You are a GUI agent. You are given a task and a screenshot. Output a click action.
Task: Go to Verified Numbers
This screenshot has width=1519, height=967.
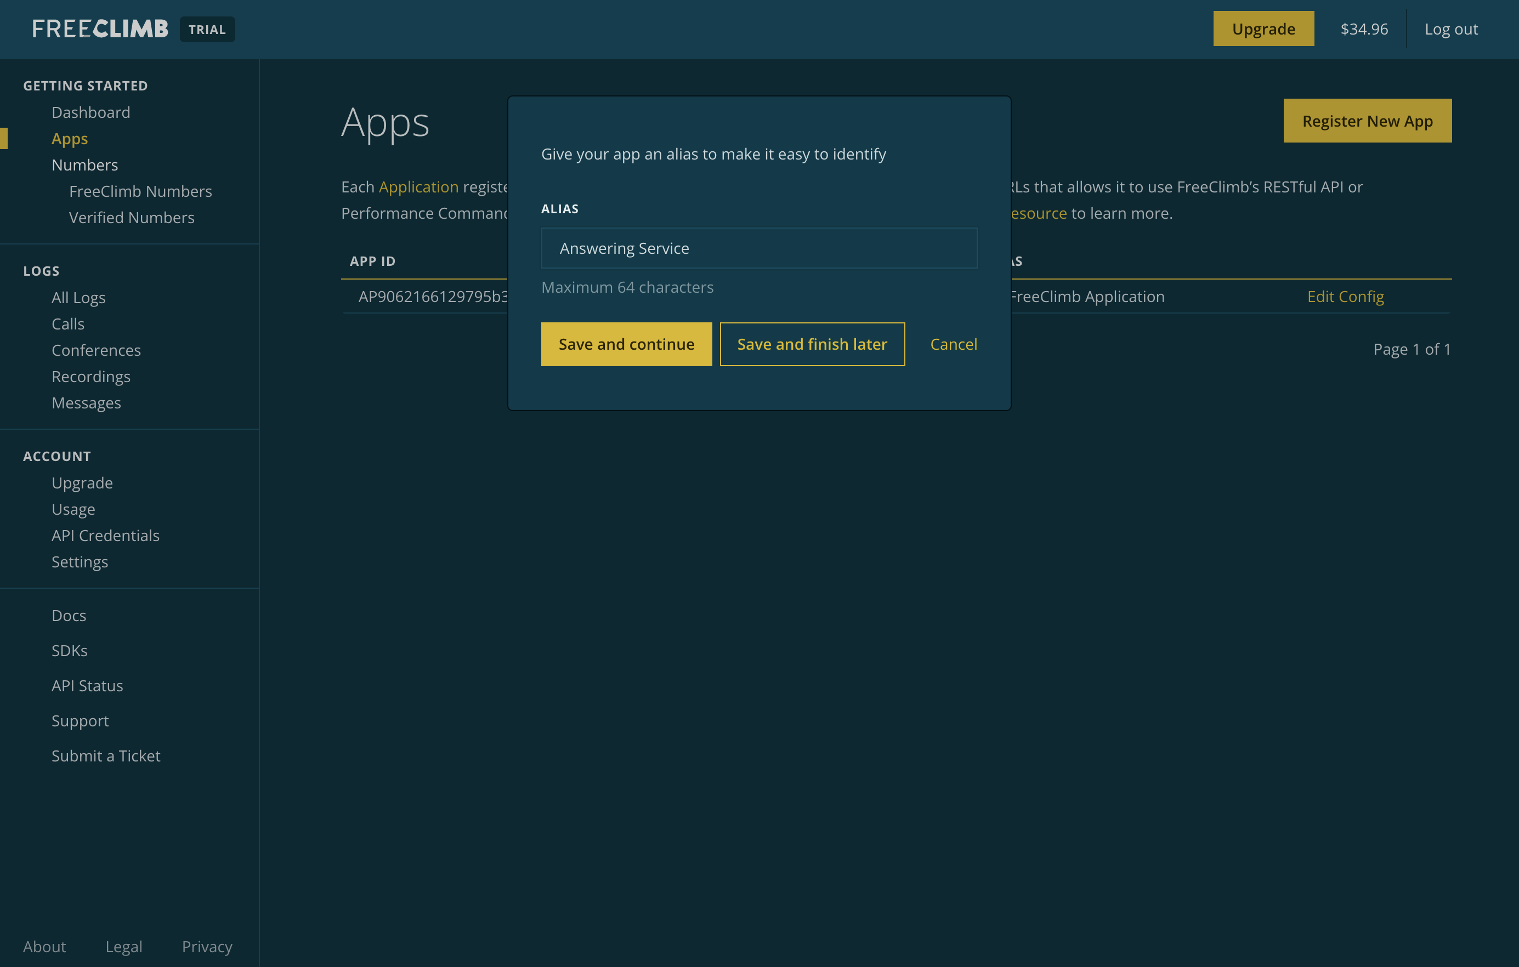click(131, 218)
